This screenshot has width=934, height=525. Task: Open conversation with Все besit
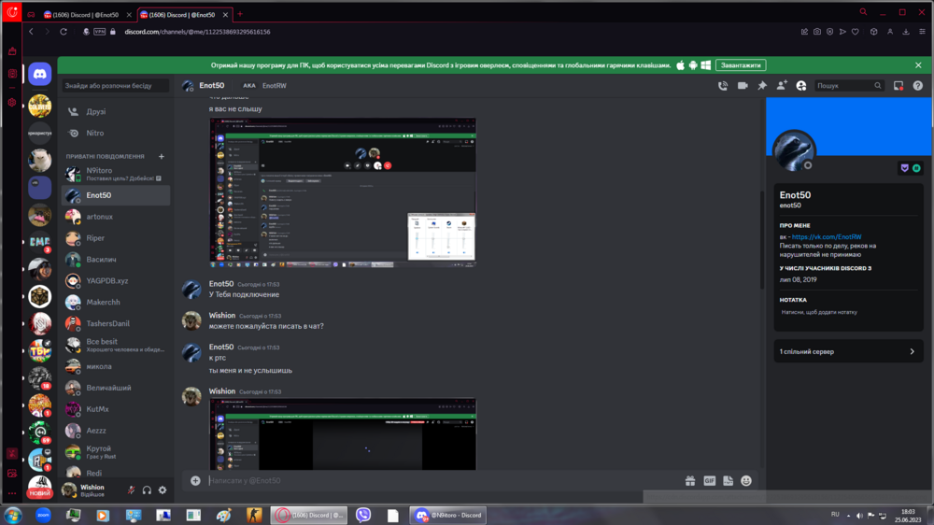point(116,345)
